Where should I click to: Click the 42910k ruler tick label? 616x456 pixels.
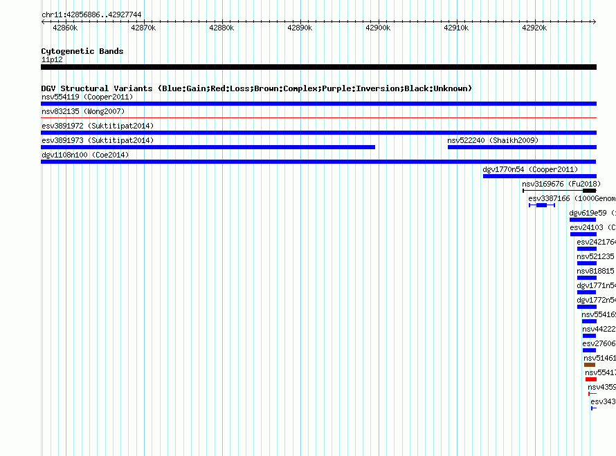[x=456, y=28]
